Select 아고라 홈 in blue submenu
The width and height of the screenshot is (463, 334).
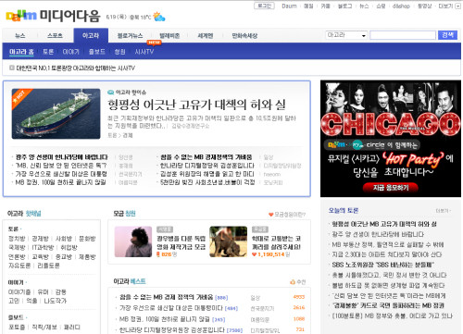(21, 52)
